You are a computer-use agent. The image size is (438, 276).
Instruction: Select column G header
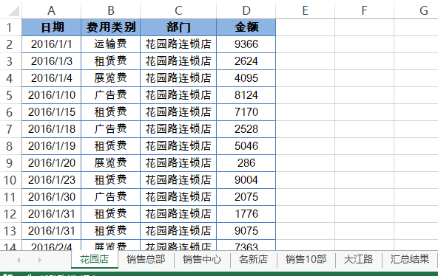(x=417, y=10)
